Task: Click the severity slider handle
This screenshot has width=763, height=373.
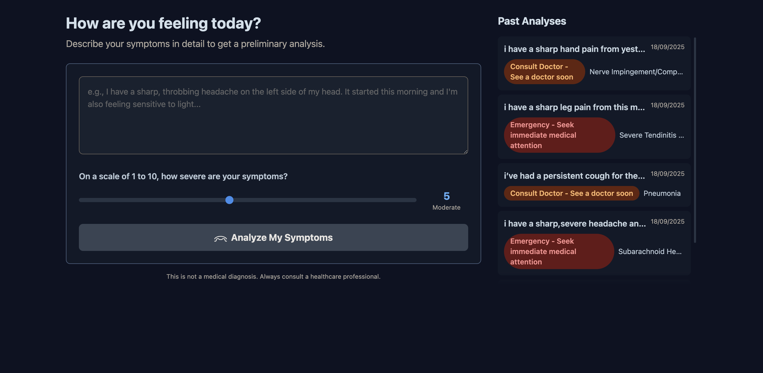Action: (x=229, y=200)
